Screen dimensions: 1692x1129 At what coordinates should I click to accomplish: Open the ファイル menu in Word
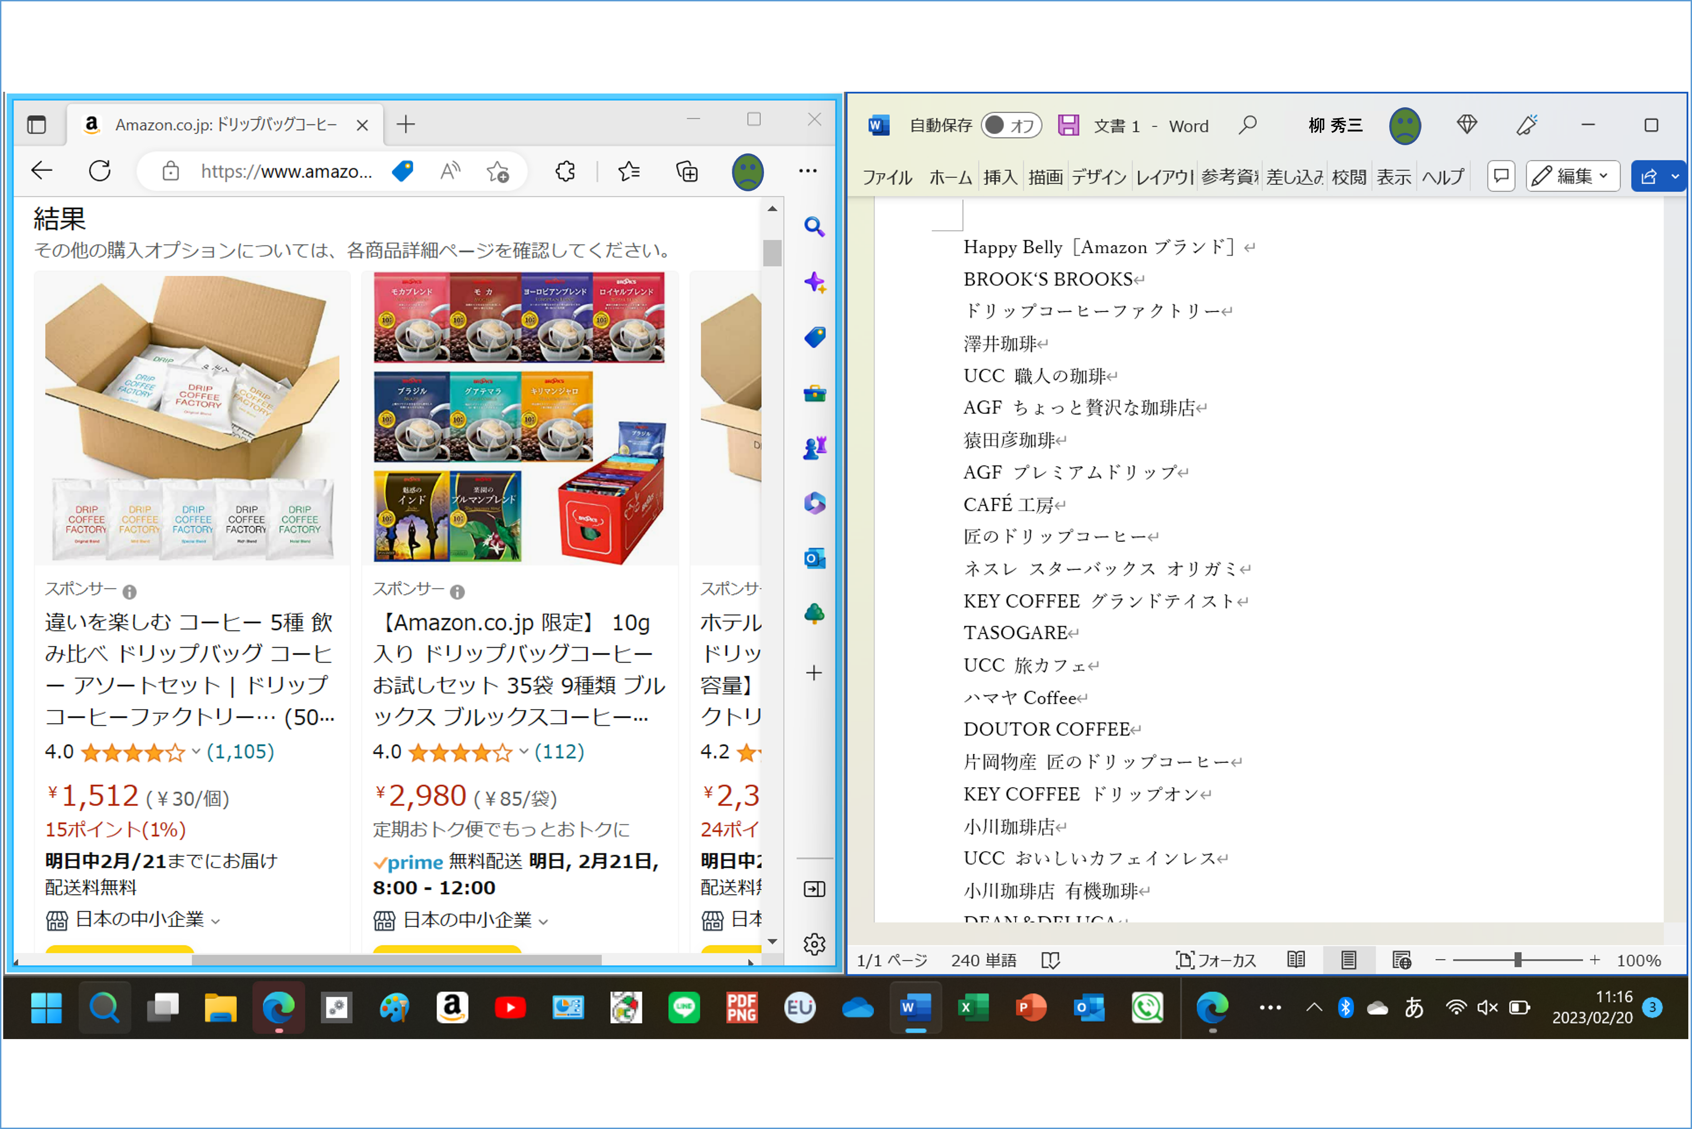click(887, 177)
